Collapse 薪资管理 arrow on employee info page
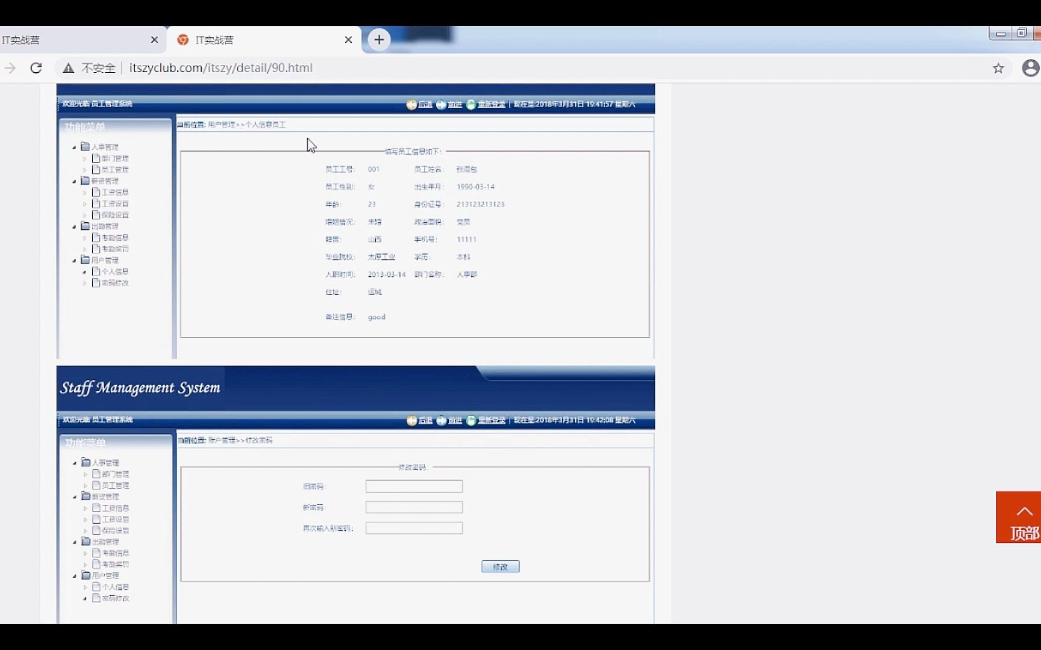 pos(75,181)
